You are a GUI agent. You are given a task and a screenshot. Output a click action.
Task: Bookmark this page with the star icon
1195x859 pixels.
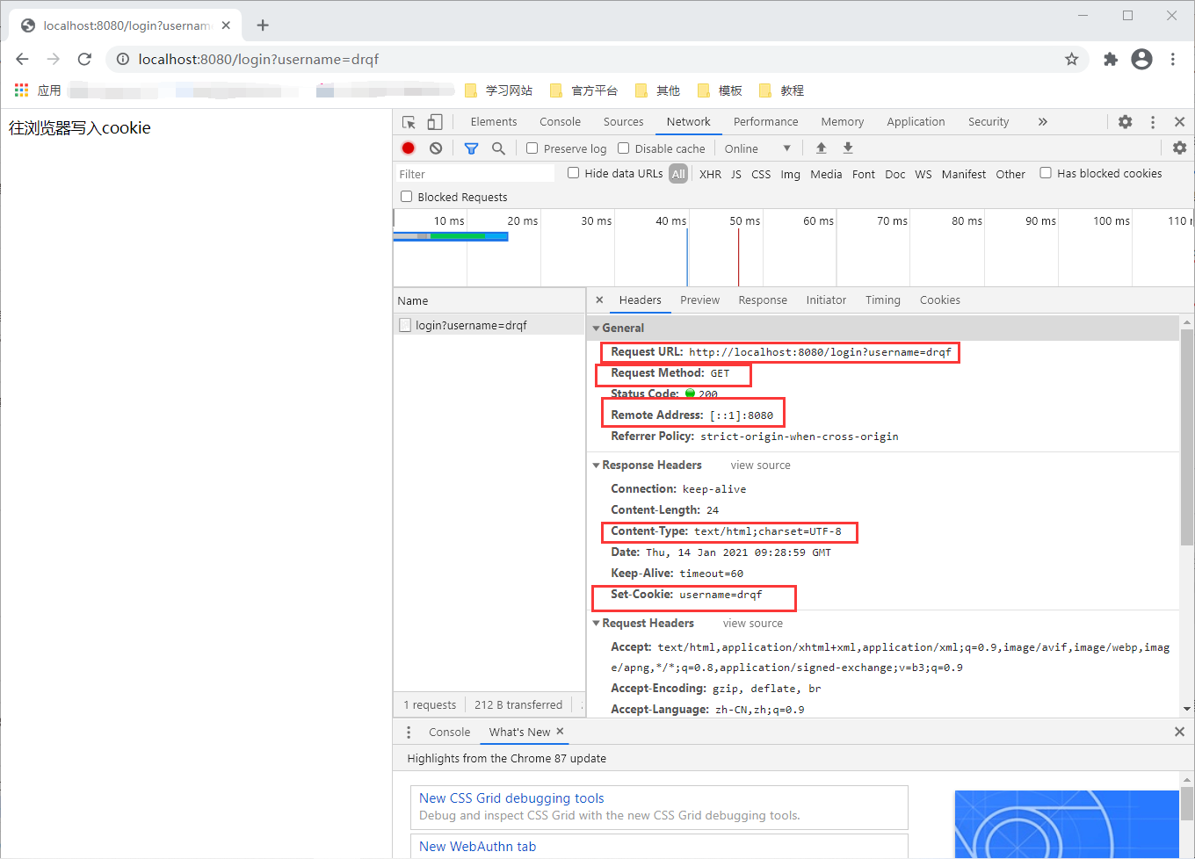click(1071, 59)
